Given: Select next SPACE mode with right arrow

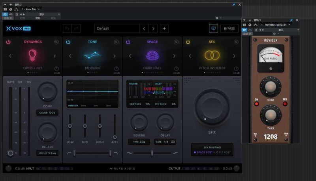Looking at the screenshot, I should [174, 56].
